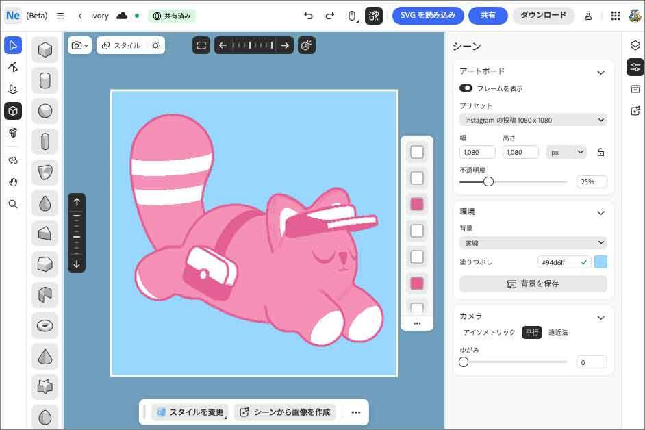Select the Hand pan tool

click(13, 181)
